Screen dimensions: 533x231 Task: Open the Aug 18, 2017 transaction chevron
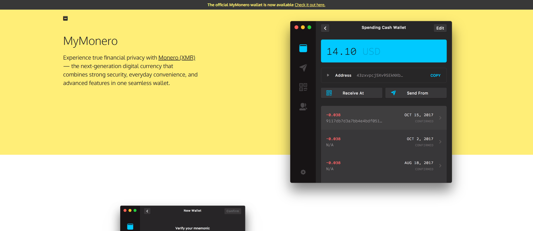(440, 166)
